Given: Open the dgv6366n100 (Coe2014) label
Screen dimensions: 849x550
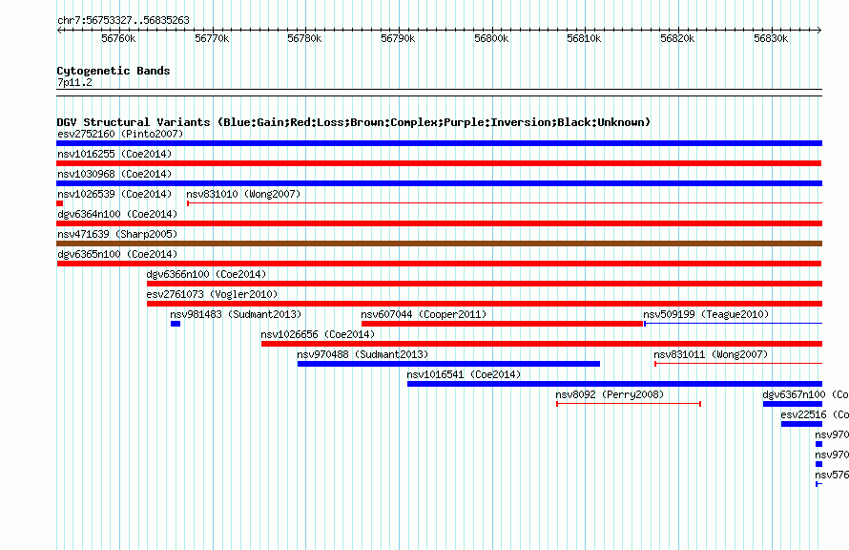Looking at the screenshot, I should [x=206, y=274].
